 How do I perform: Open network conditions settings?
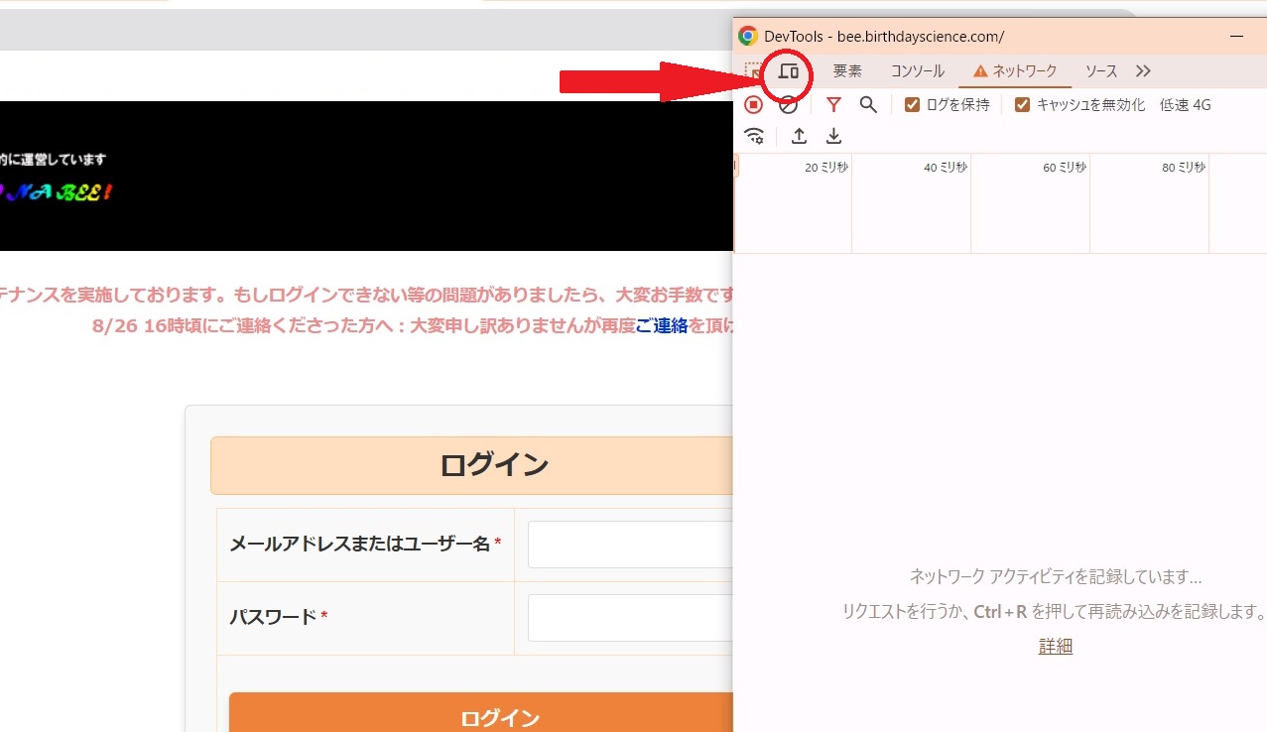(755, 136)
